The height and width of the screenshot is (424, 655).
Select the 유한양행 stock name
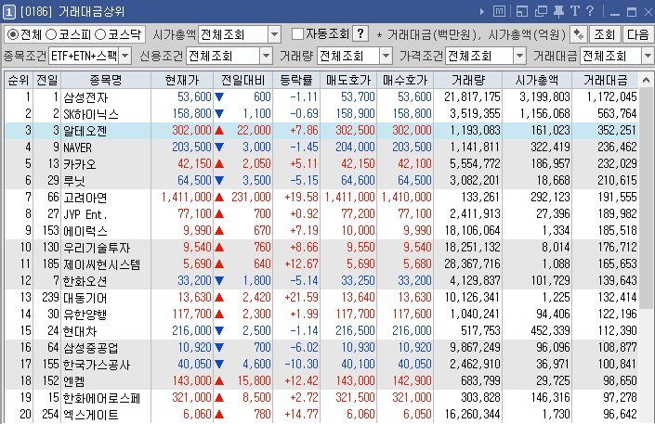[x=85, y=315]
